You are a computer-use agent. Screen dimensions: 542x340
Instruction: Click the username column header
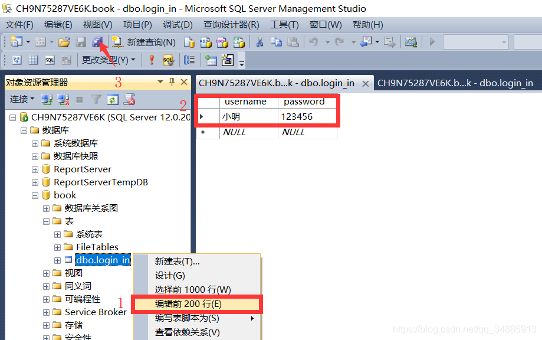[249, 102]
